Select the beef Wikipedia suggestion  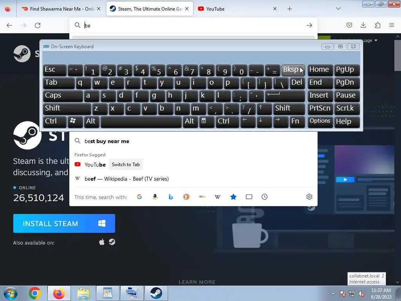coord(193,179)
